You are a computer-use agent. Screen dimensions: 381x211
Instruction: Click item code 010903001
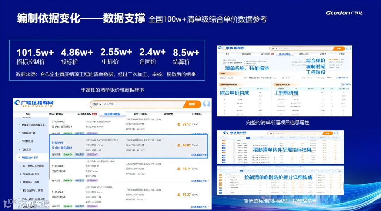tap(58, 192)
